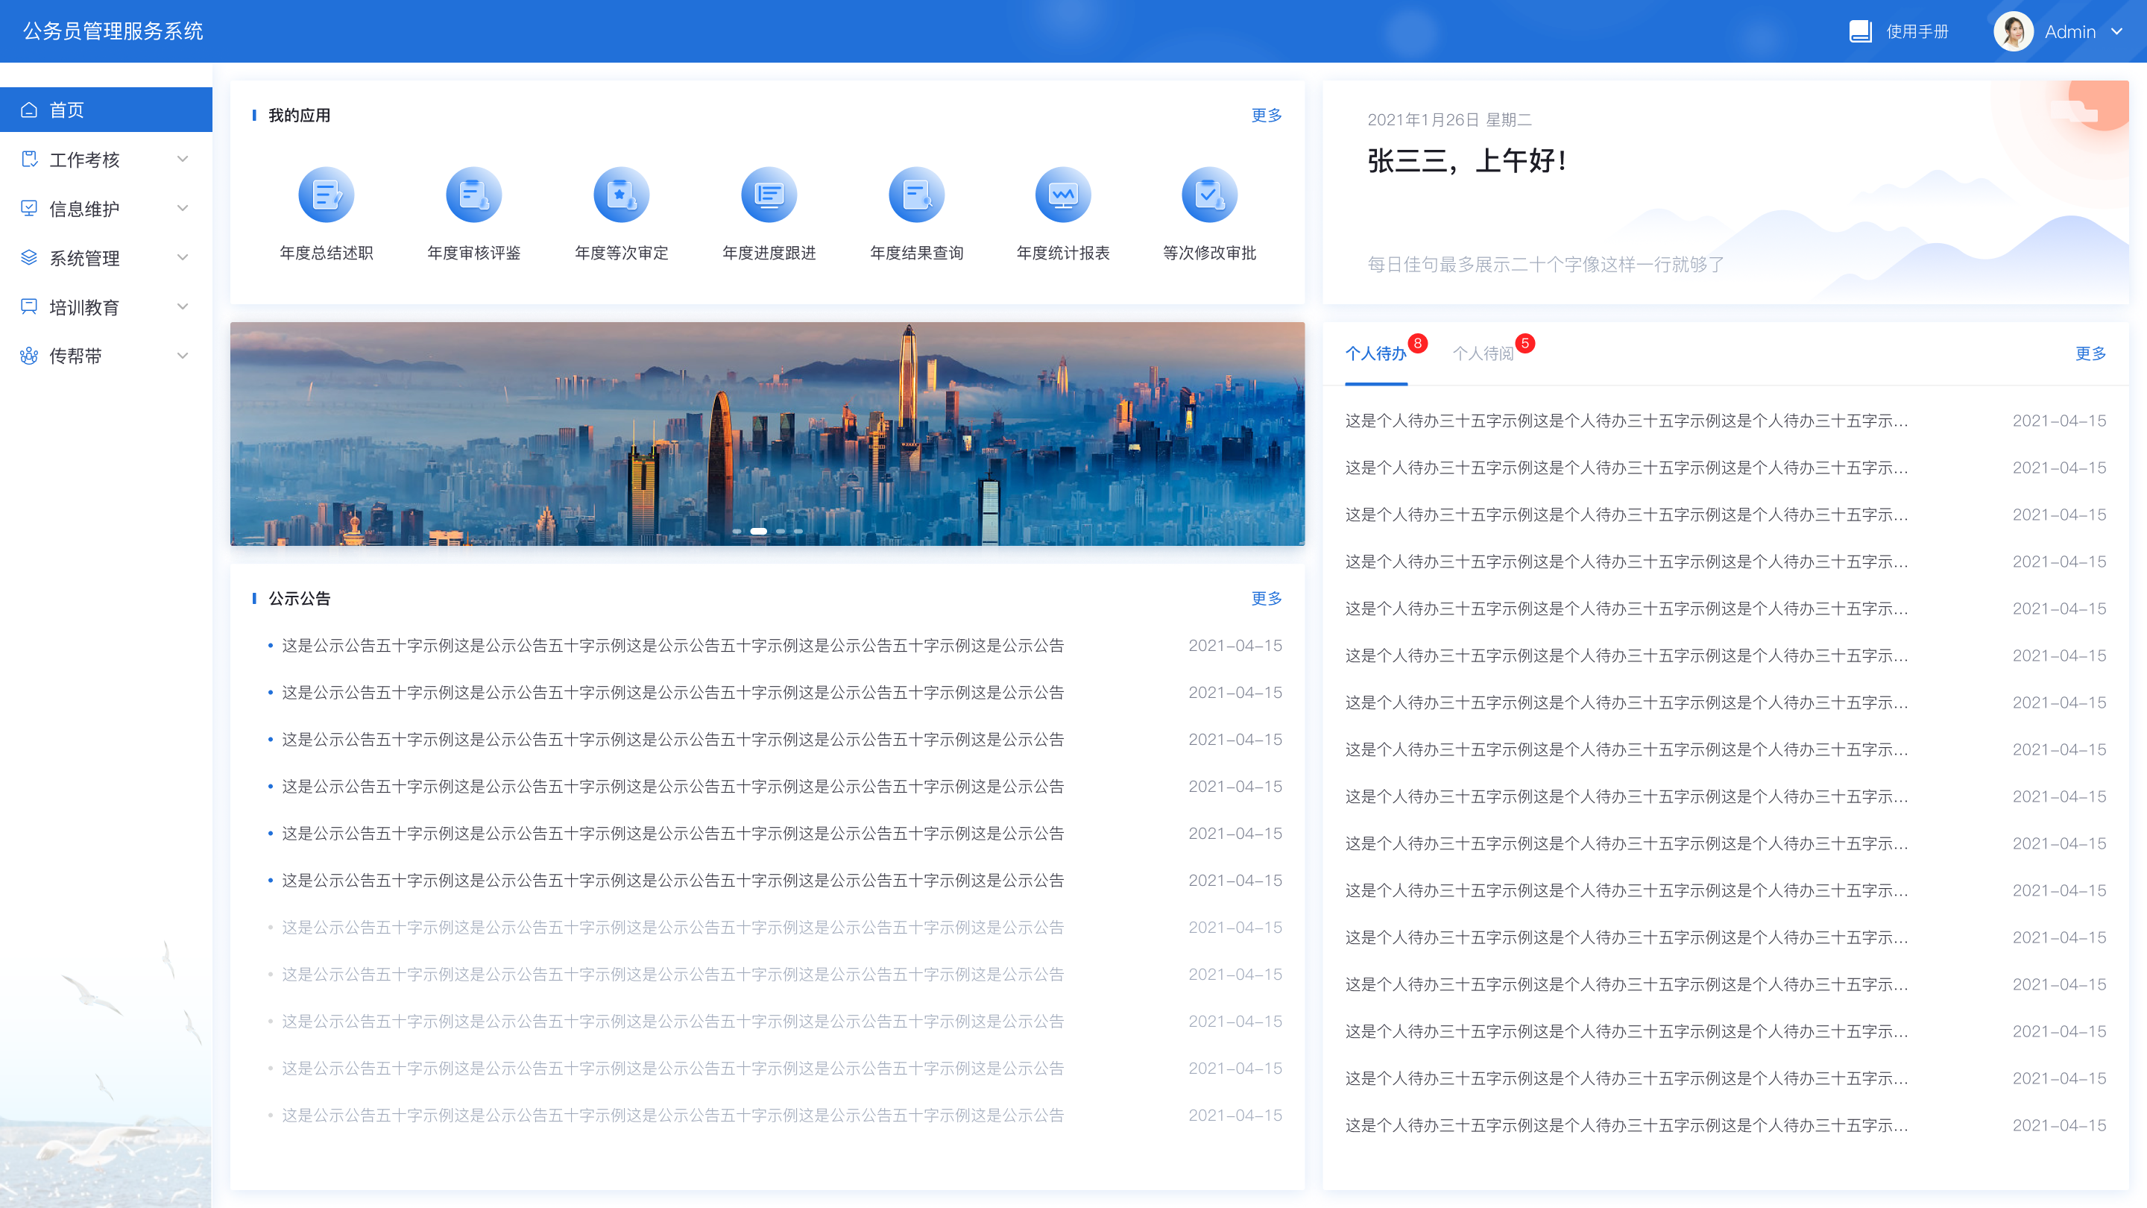Screen dimensions: 2147x1208
Task: Select 信息维护 menu label
Action: click(x=84, y=209)
